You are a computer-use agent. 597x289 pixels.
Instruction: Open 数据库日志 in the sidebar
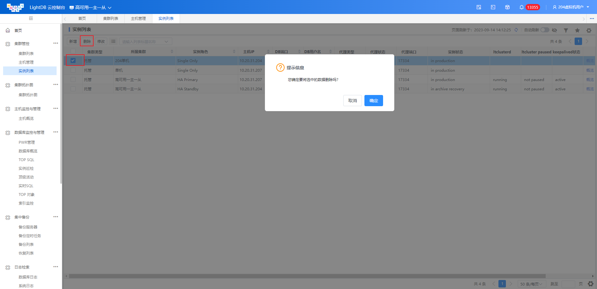point(28,277)
